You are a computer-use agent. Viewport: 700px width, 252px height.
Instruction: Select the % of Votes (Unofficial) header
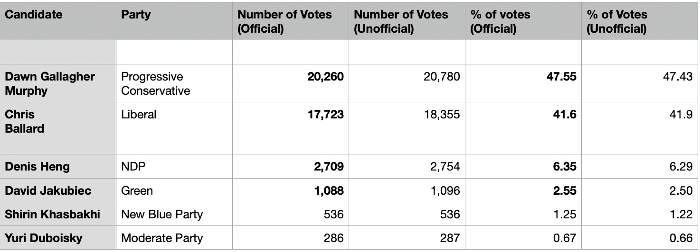tap(640, 21)
